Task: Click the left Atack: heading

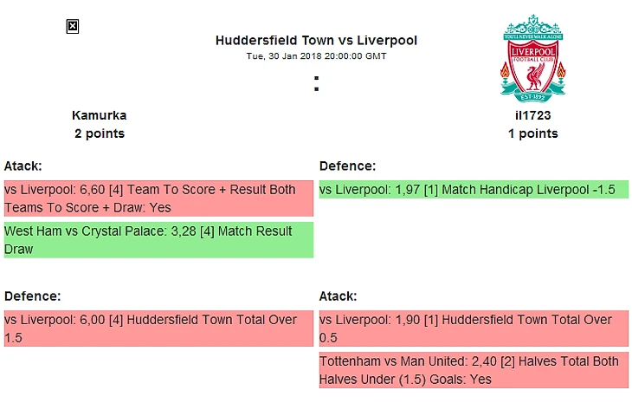Action: [x=23, y=166]
